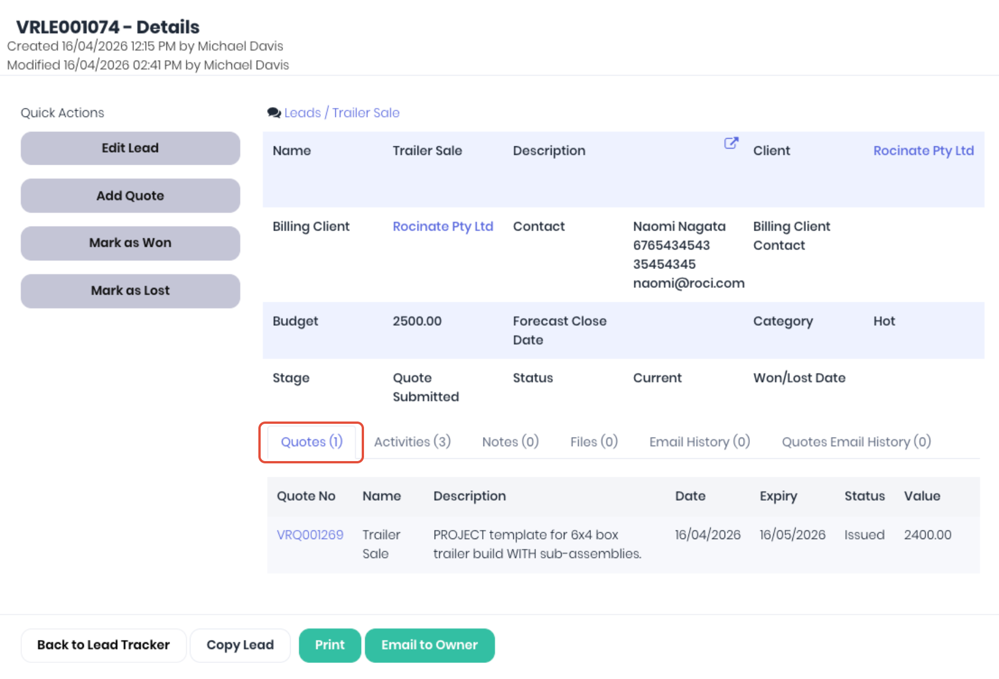
Task: Click the budget value 2500.00
Action: point(417,321)
